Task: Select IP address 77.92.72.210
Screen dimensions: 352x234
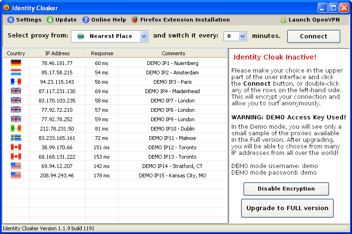Action: point(57,110)
